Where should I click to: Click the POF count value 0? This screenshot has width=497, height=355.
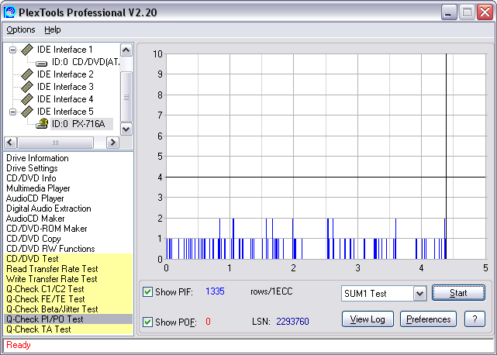(208, 322)
